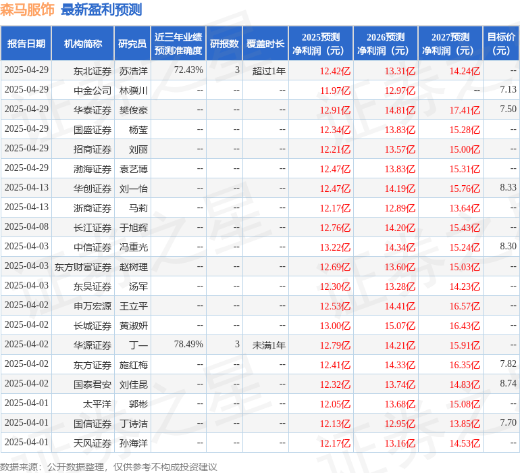Viewport: 520px width, 473px height.
Task: Select the 2027预测净利润 column header
Action: [x=450, y=43]
